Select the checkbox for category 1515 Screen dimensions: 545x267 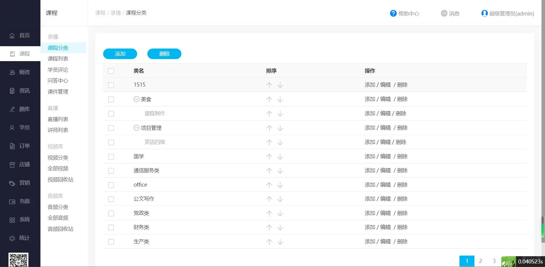pyautogui.click(x=111, y=85)
